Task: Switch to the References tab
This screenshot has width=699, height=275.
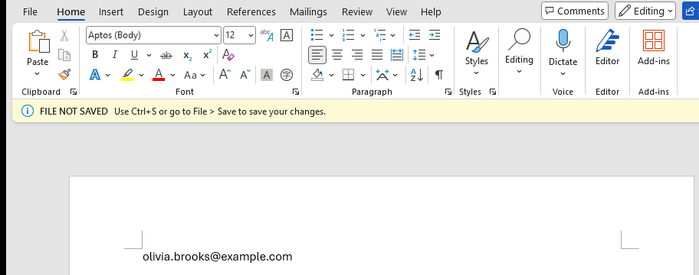Action: point(251,11)
